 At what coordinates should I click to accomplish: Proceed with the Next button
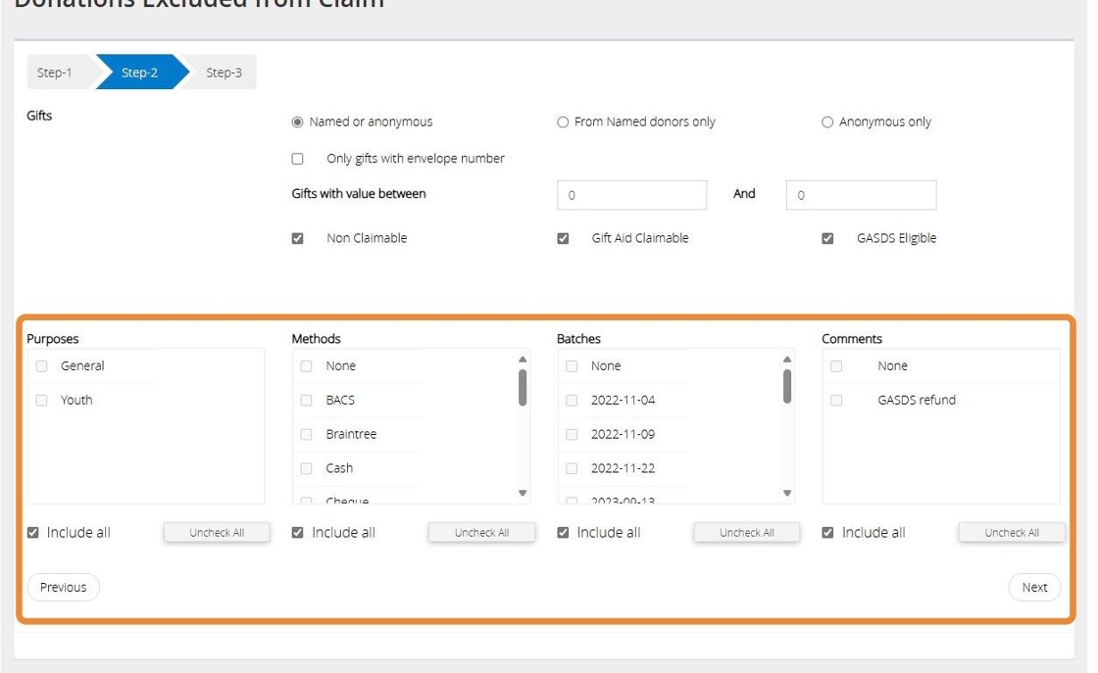tap(1034, 587)
